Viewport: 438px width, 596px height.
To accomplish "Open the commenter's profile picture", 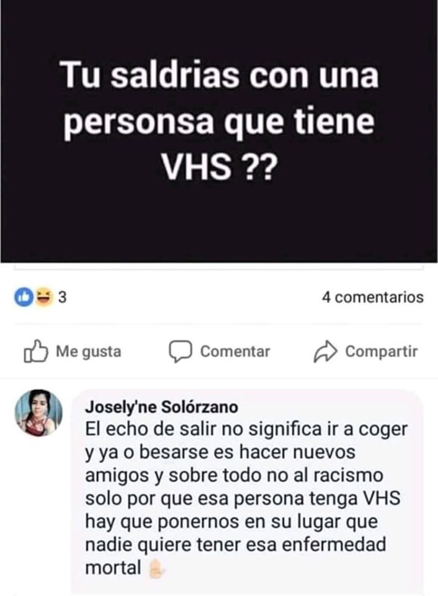I will click(38, 413).
